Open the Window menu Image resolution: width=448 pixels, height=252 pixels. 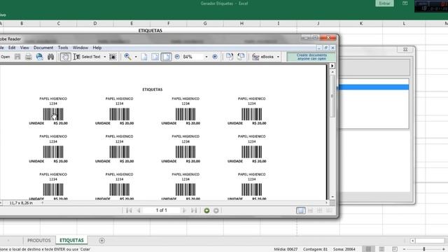pos(80,48)
